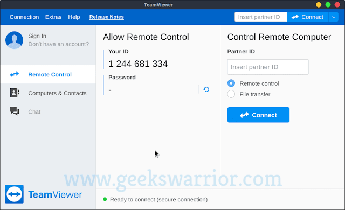Screen dimensions: 345x210
Task: Open the Release Notes link
Action: coord(107,17)
